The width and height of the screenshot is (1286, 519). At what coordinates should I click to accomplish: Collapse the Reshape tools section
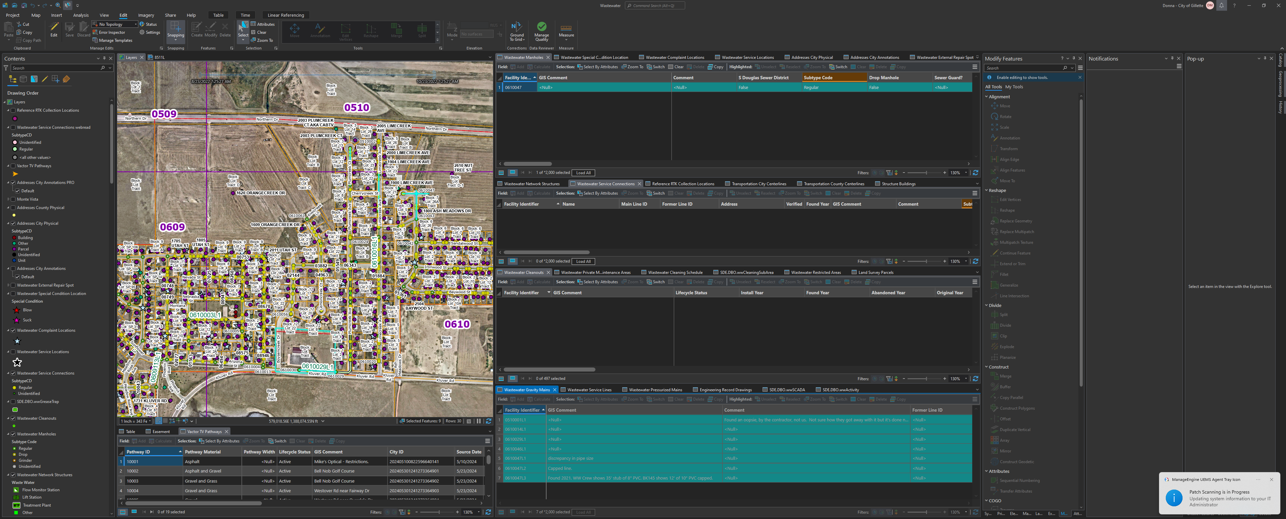(x=987, y=191)
